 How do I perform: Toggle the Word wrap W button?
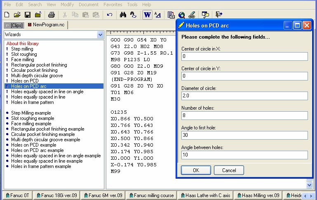tap(147, 15)
